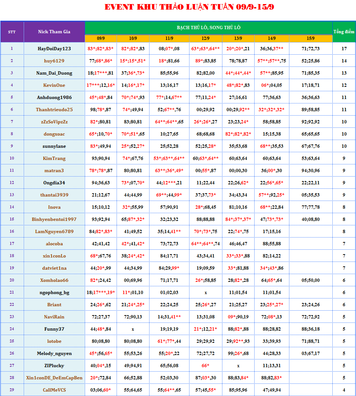Click the Thanhtrieudo25 nickname
Image resolution: width=356 pixels, height=396 pixels.
pos(54,109)
